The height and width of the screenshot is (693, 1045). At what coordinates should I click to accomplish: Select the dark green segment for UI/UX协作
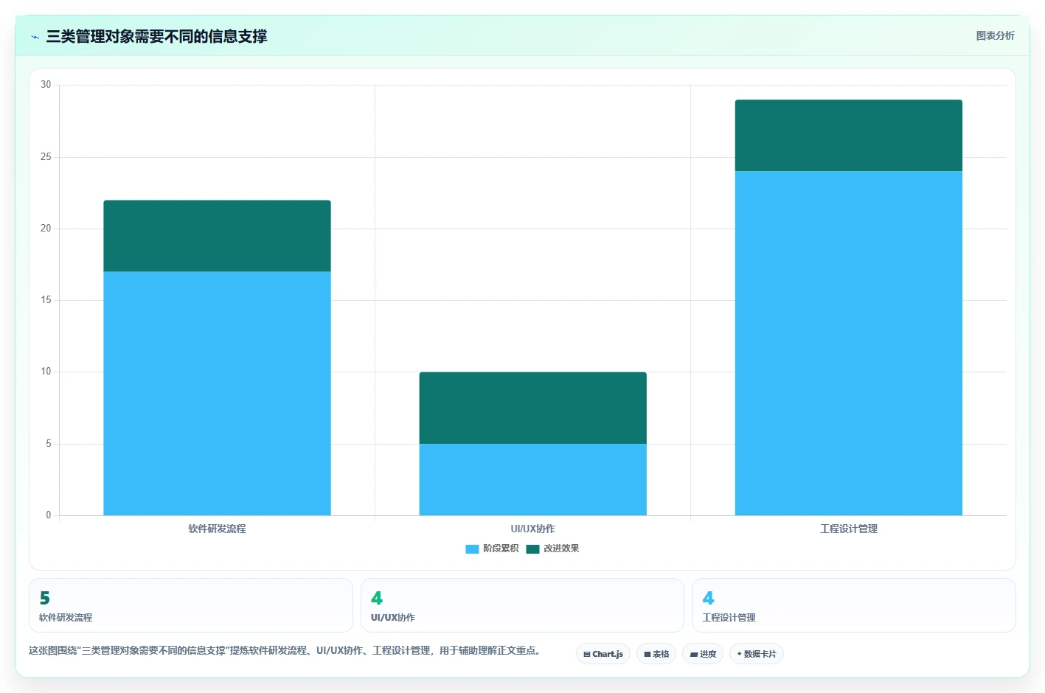532,408
